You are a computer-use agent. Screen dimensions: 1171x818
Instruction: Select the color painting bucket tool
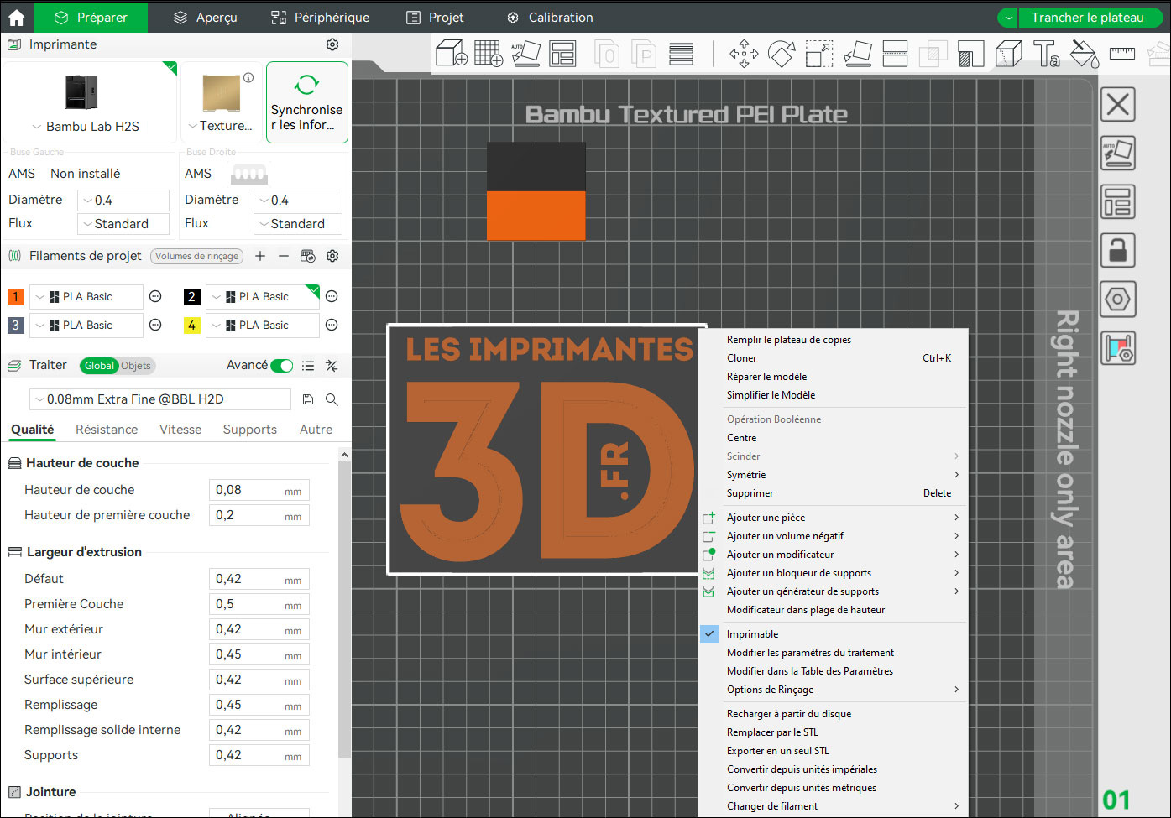coord(1084,54)
